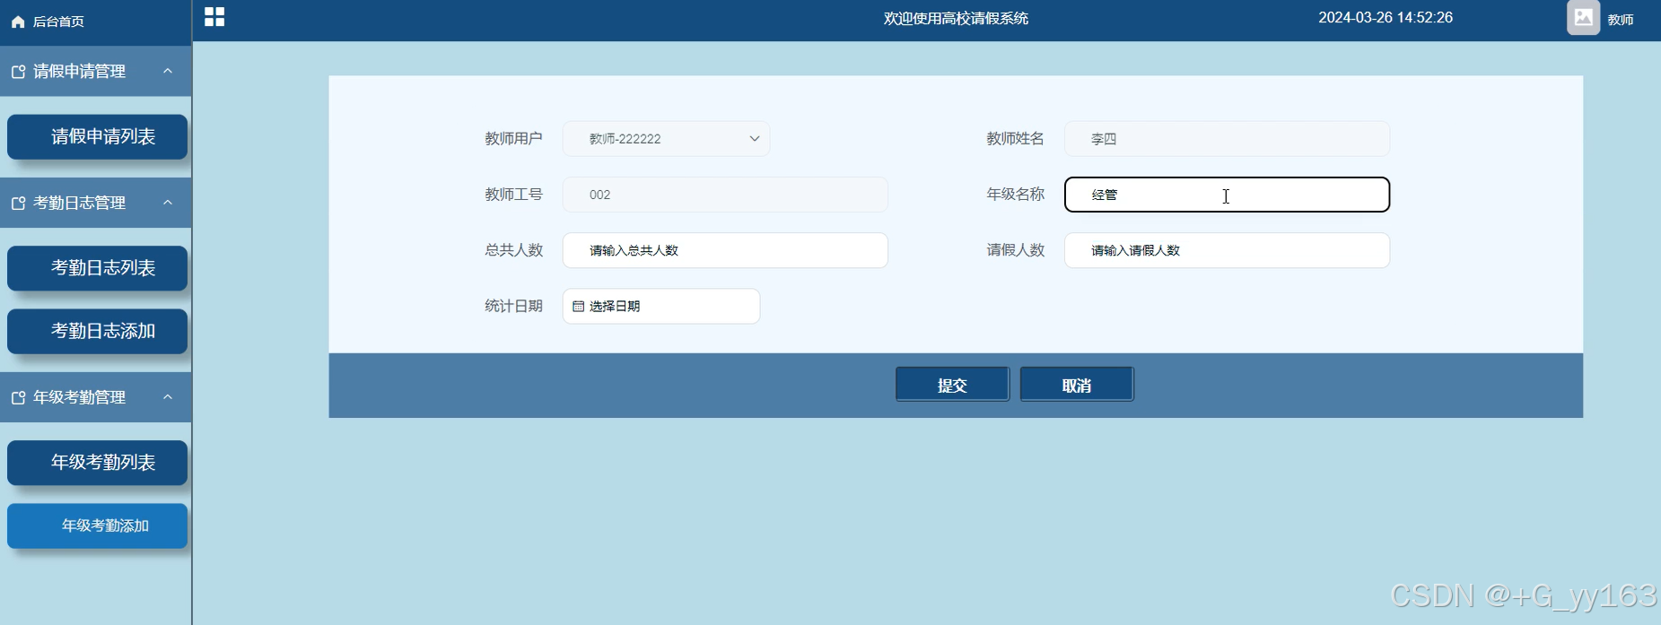Click the 考勤日志管理 section header

pos(96,203)
